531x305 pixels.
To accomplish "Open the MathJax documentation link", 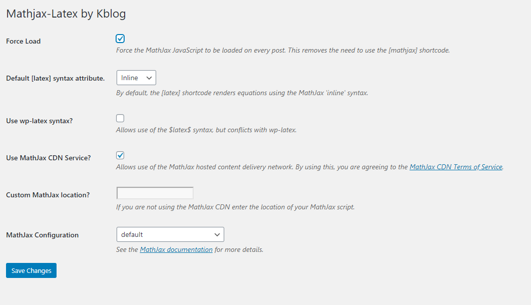I will (x=176, y=249).
